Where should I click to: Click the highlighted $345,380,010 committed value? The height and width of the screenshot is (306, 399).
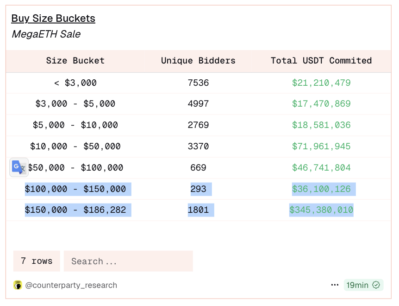coord(321,210)
